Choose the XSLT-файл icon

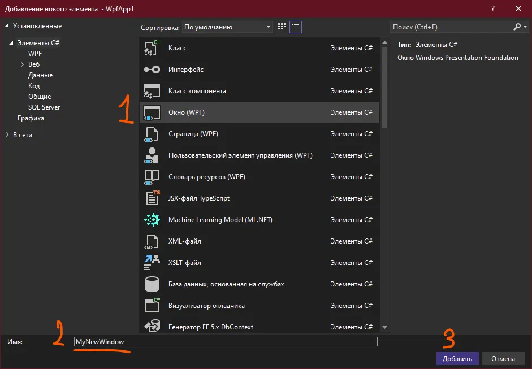tap(152, 263)
